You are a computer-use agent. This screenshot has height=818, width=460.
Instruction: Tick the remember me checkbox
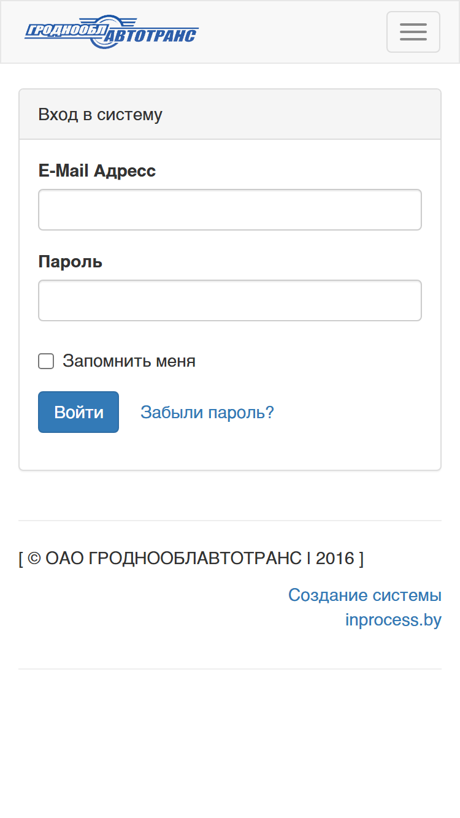[46, 361]
